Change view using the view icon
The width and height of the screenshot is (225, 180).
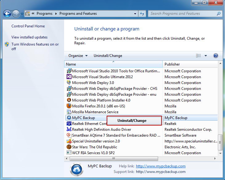(198, 56)
